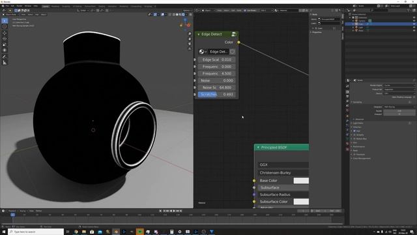Image resolution: width=417 pixels, height=235 pixels.
Task: Select the Transform tool in viewport toolbar
Action: click(x=5, y=50)
